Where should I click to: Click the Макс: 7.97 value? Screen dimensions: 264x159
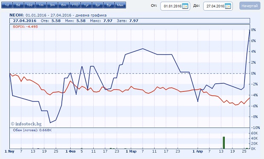pos(101,21)
